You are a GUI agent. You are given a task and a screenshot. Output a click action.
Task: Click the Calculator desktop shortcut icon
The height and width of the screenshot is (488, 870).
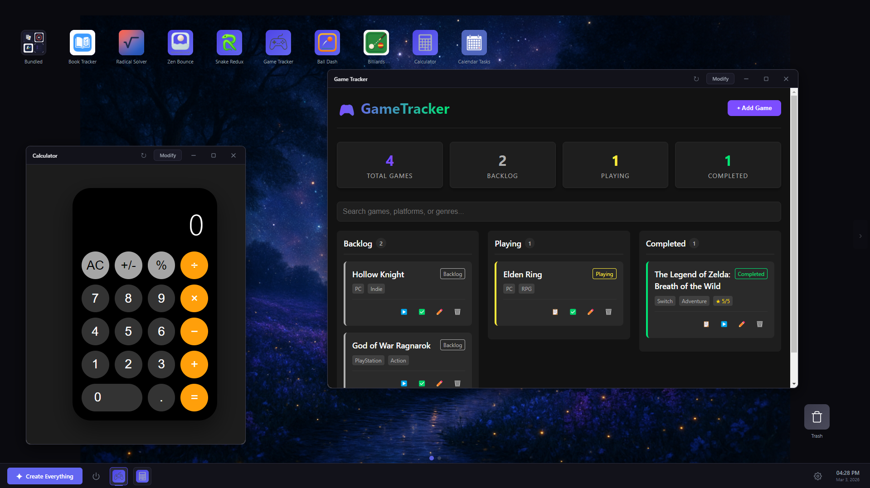point(425,43)
